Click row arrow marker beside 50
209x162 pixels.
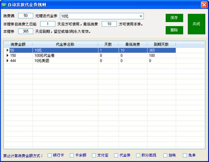[x=7, y=50]
